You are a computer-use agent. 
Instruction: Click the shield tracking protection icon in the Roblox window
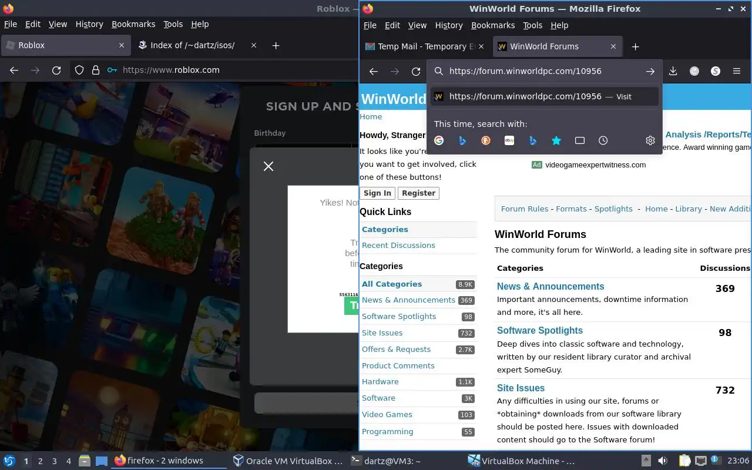79,70
